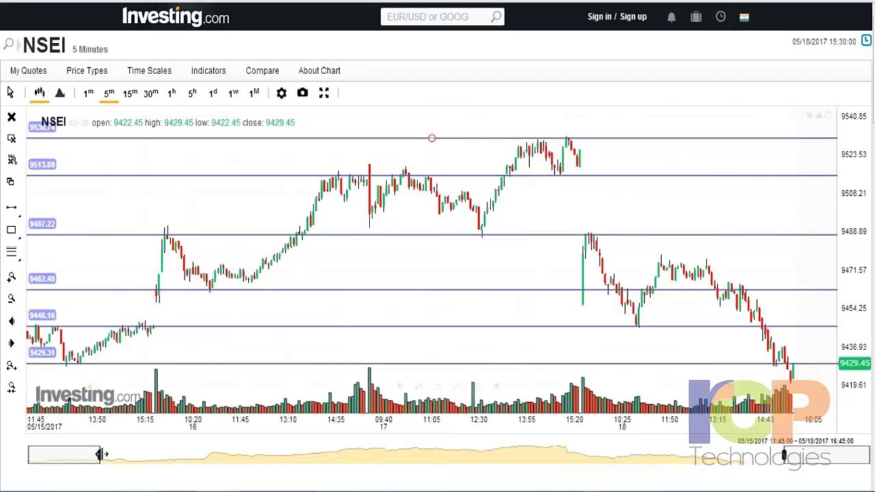Grab the left range navigator handle
Image resolution: width=875 pixels, height=492 pixels.
[100, 454]
